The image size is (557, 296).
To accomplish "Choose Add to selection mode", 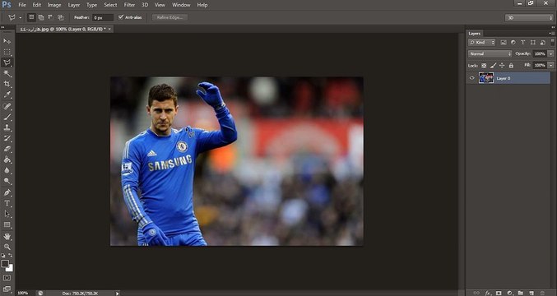I will 41,17.
